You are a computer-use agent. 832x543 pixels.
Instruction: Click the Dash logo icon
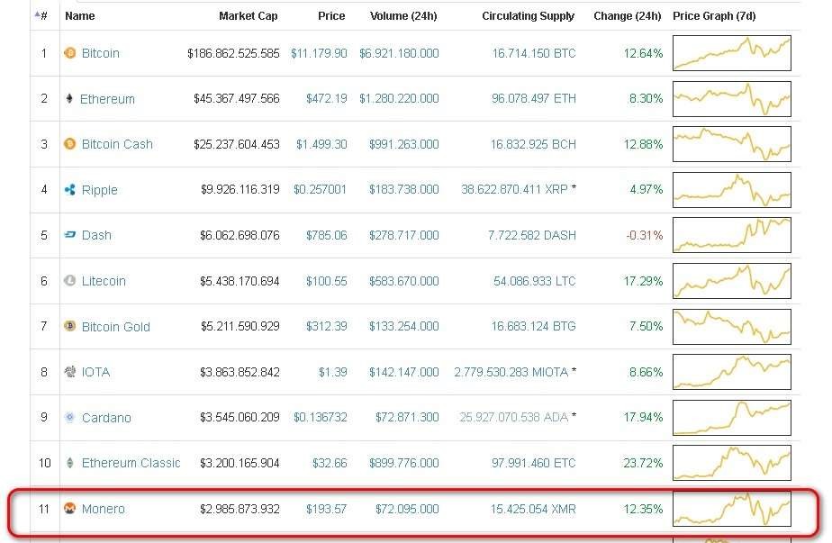click(x=70, y=235)
